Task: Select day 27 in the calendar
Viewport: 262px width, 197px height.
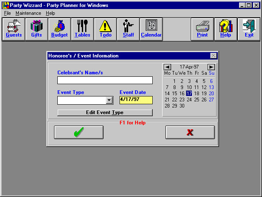Action: 211,100
